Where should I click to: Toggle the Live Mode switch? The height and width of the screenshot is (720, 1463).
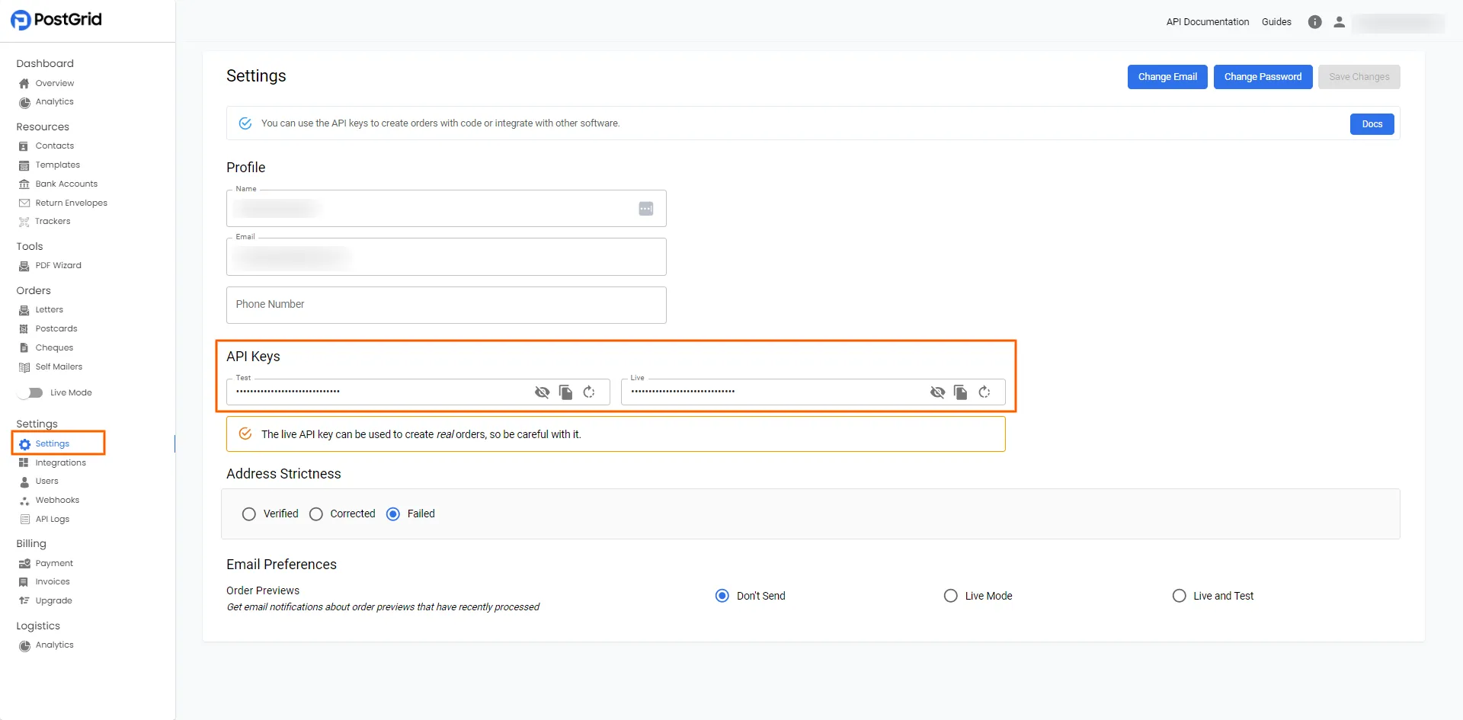31,393
